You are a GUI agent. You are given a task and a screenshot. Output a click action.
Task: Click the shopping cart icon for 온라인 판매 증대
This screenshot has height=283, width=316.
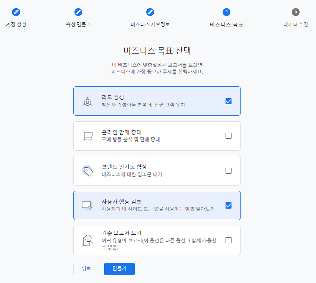(x=87, y=136)
